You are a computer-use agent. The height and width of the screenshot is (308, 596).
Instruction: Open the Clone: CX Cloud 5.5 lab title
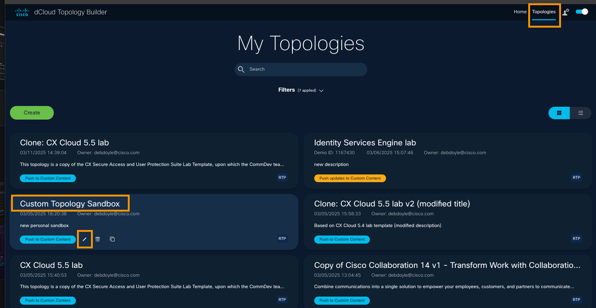pyautogui.click(x=64, y=143)
